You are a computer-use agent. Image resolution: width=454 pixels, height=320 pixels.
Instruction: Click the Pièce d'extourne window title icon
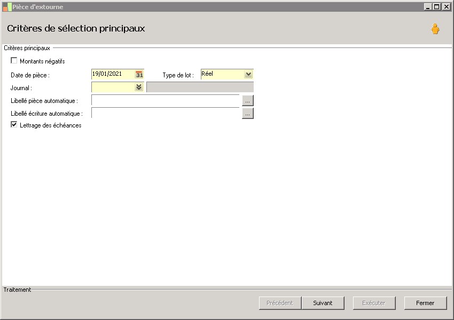7,7
